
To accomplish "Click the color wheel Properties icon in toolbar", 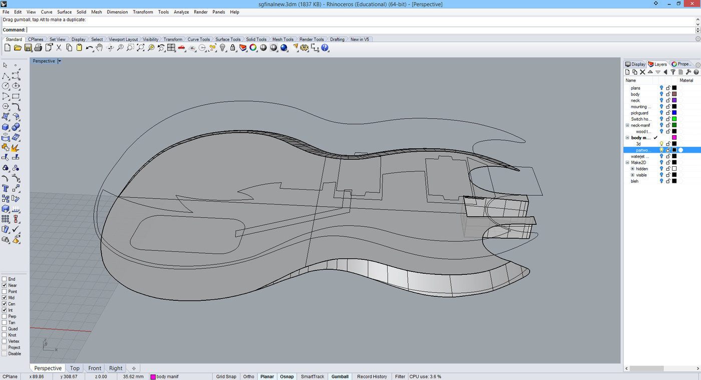I will (x=253, y=48).
